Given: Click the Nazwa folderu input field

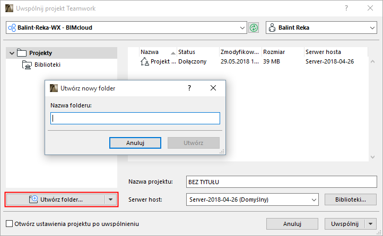Looking at the screenshot, I should [135, 119].
